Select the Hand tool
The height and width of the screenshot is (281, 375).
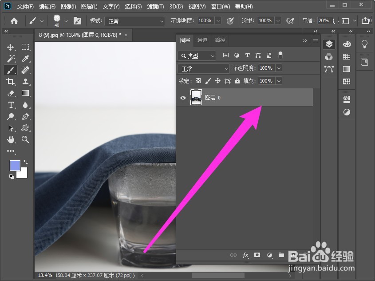click(11, 139)
